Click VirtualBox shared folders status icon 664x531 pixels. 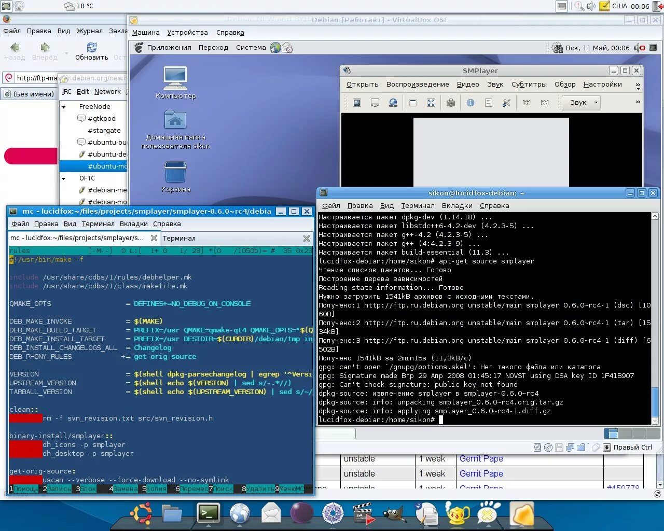click(x=581, y=448)
